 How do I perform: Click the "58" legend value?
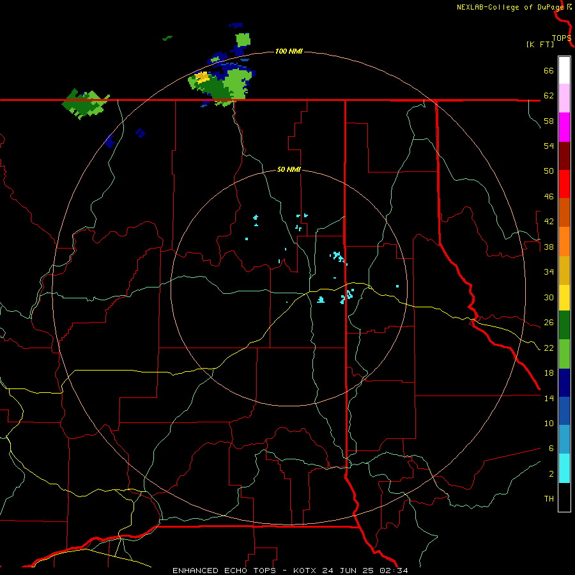point(549,121)
